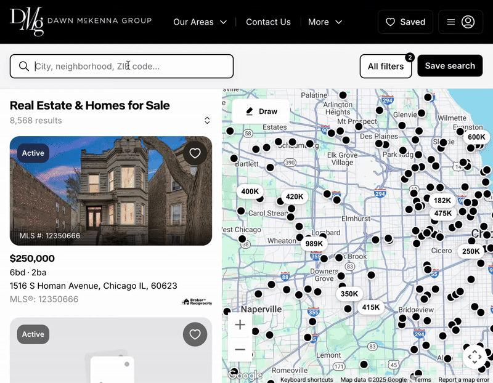
Task: Open the 1516 S Homan Avenue listing photo
Action: click(x=111, y=191)
